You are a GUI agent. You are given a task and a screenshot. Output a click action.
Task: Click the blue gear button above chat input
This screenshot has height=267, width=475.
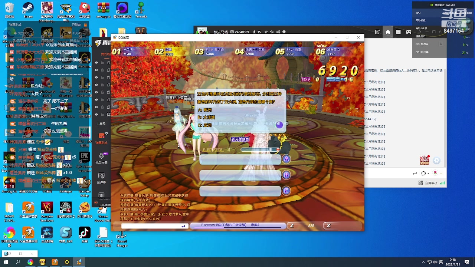[x=437, y=161]
